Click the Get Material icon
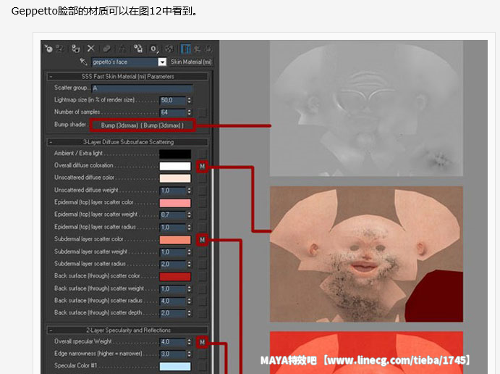 pos(48,49)
